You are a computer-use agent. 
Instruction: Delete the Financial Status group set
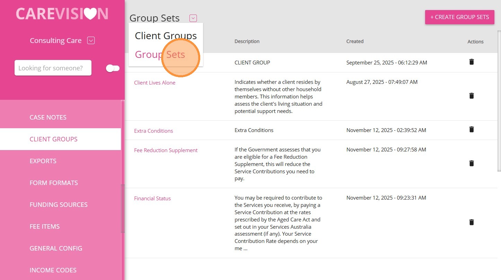[x=471, y=222]
